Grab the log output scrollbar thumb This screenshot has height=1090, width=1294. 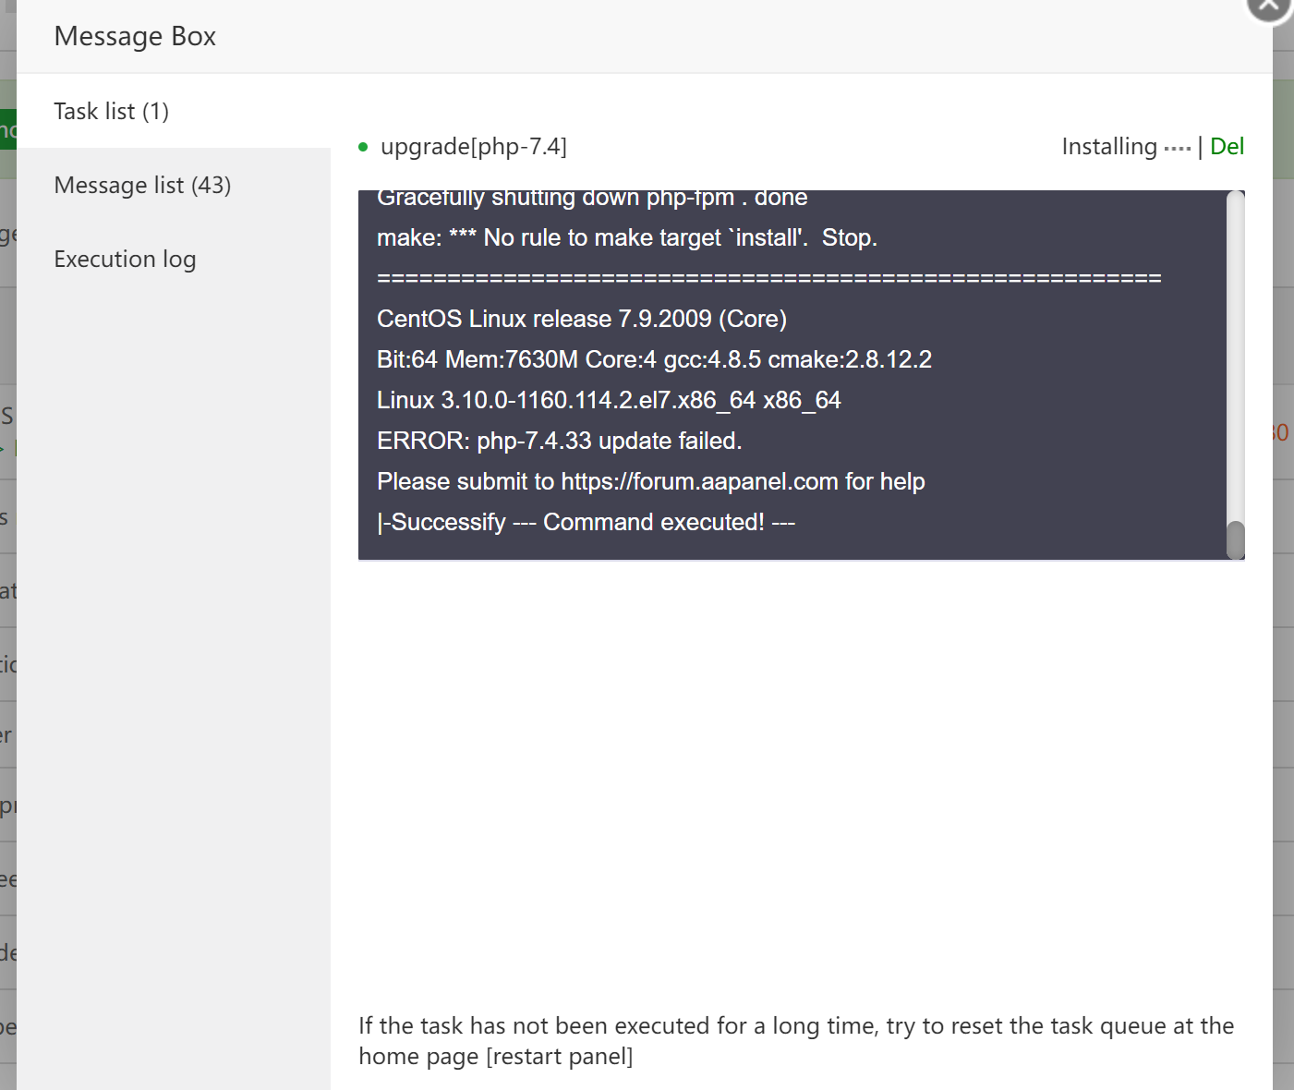point(1236,540)
